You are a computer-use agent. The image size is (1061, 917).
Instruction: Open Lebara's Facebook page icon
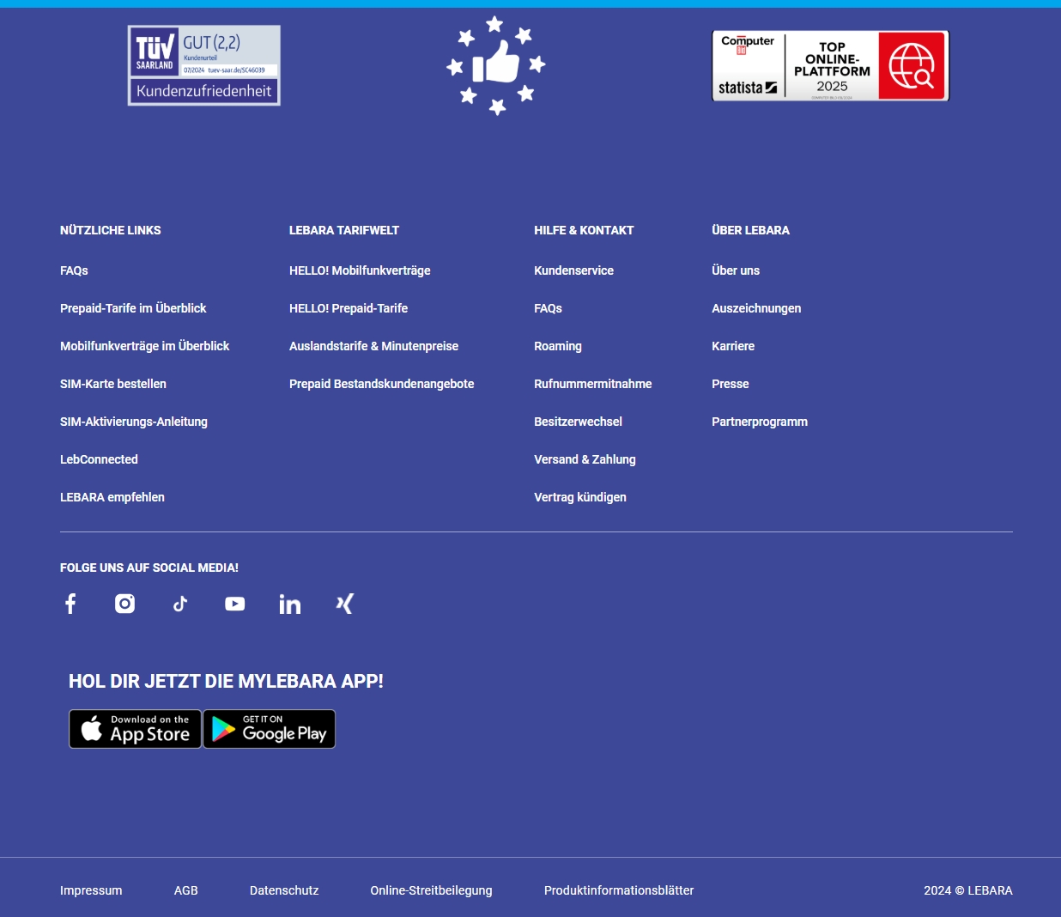pos(70,604)
